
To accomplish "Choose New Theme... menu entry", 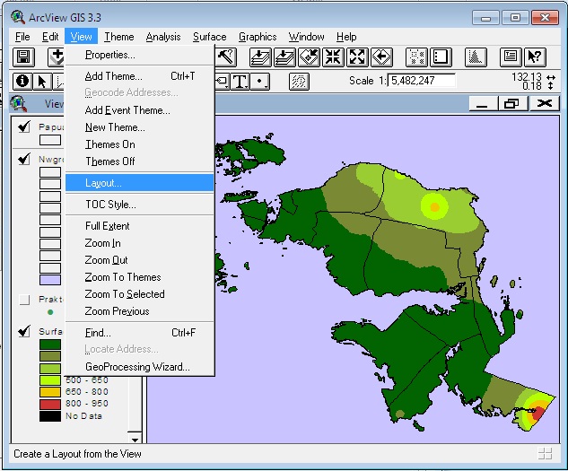I will (x=140, y=127).
